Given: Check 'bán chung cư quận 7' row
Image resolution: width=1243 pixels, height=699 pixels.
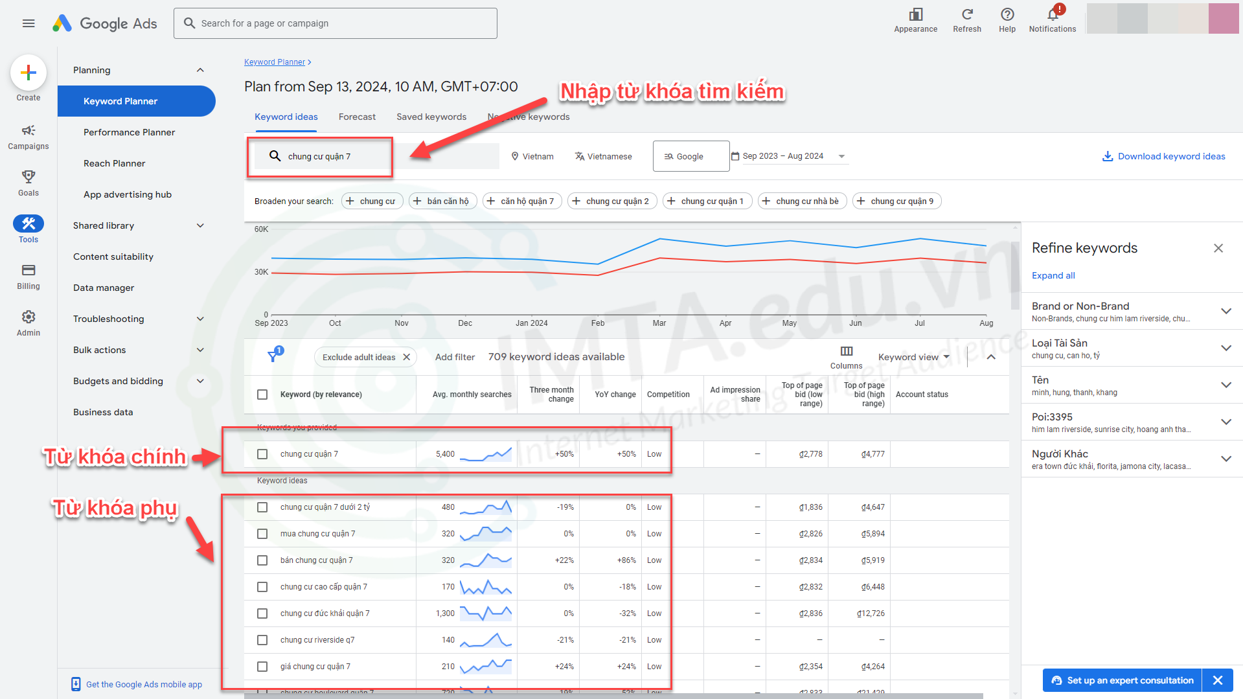Looking at the screenshot, I should tap(262, 560).
